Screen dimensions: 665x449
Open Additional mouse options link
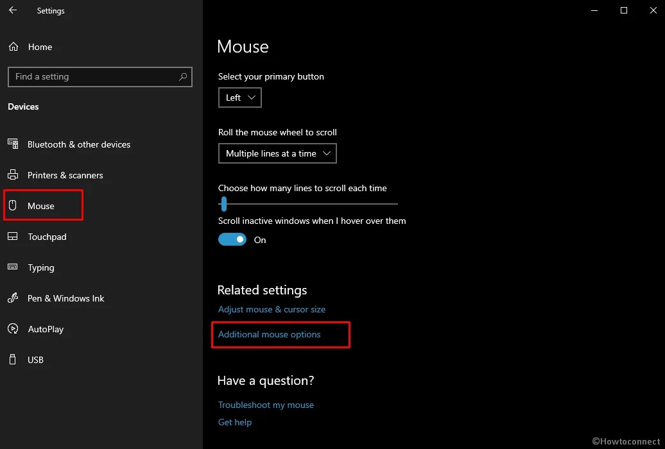tap(270, 334)
